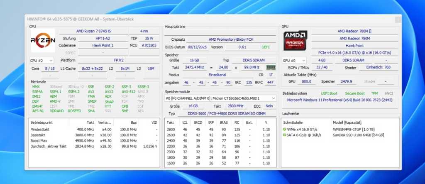Click the NVMe drive green status icon
This screenshot has width=425, height=184.
pos(284,130)
